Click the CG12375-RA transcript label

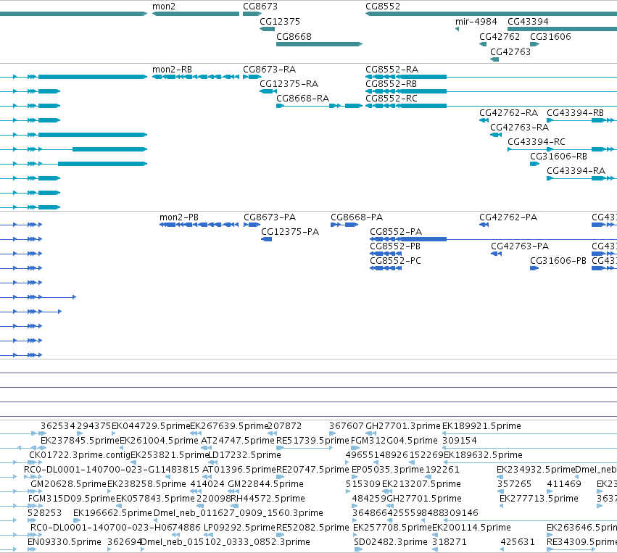tap(289, 84)
